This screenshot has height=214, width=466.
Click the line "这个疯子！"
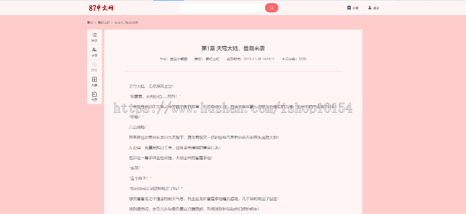coord(140,178)
